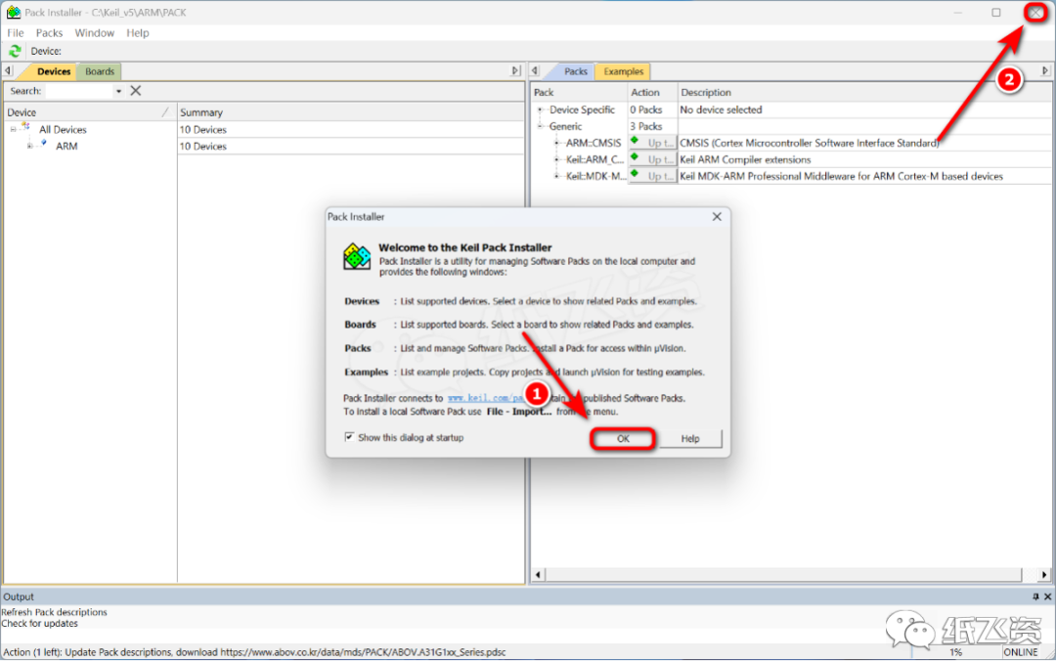This screenshot has width=1056, height=661.
Task: Click the Pack column header
Action: pyautogui.click(x=579, y=92)
